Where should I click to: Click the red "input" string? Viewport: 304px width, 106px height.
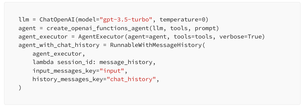112,71
